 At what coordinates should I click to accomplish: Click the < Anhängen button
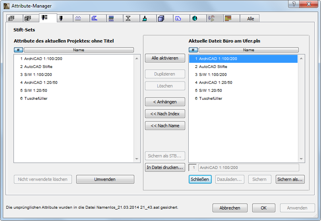click(x=165, y=102)
